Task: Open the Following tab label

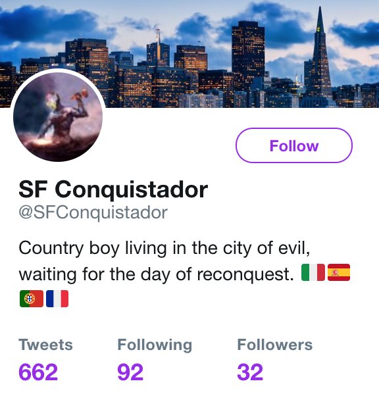Action: (155, 345)
